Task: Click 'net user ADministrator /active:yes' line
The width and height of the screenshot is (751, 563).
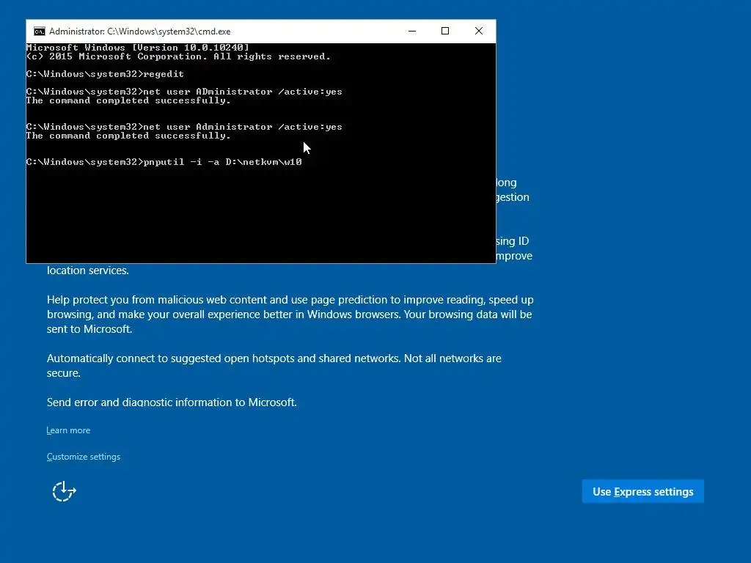Action: click(x=184, y=92)
